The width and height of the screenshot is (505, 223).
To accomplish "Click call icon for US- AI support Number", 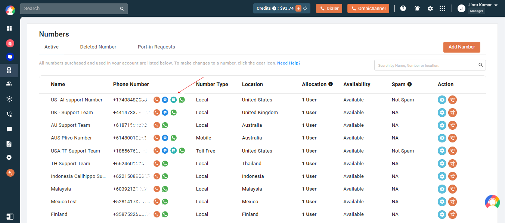I will point(157,100).
